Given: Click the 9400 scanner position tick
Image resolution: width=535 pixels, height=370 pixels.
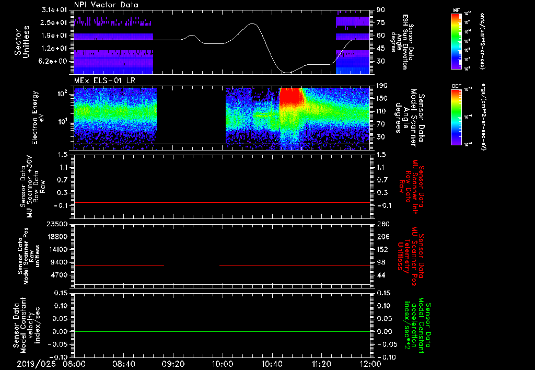Looking at the screenshot, I should click(60, 262).
